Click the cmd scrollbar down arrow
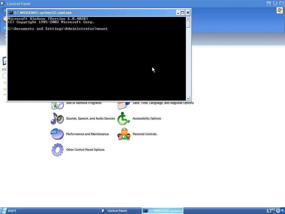This screenshot has width=285, height=214. (x=188, y=98)
